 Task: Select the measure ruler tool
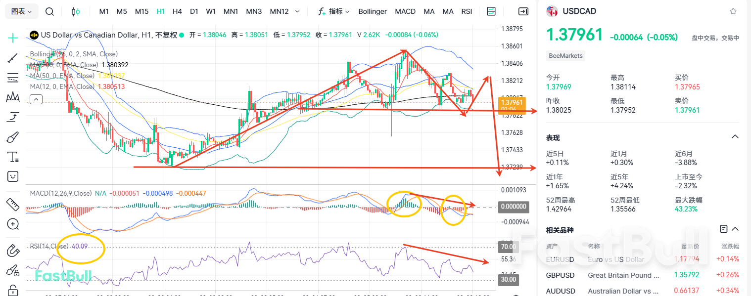coord(12,204)
